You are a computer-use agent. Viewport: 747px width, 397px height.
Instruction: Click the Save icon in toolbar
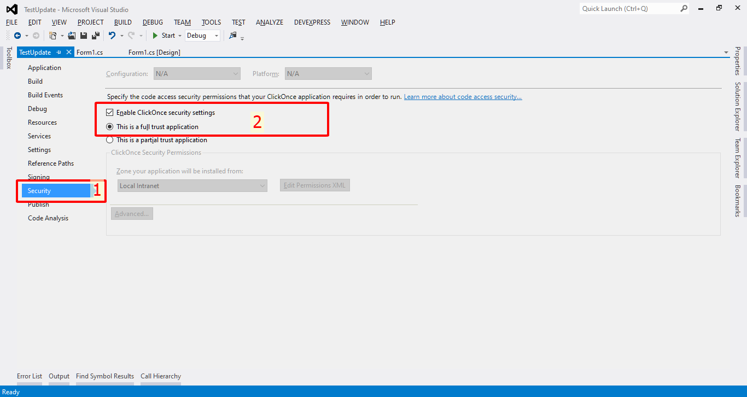(x=84, y=36)
